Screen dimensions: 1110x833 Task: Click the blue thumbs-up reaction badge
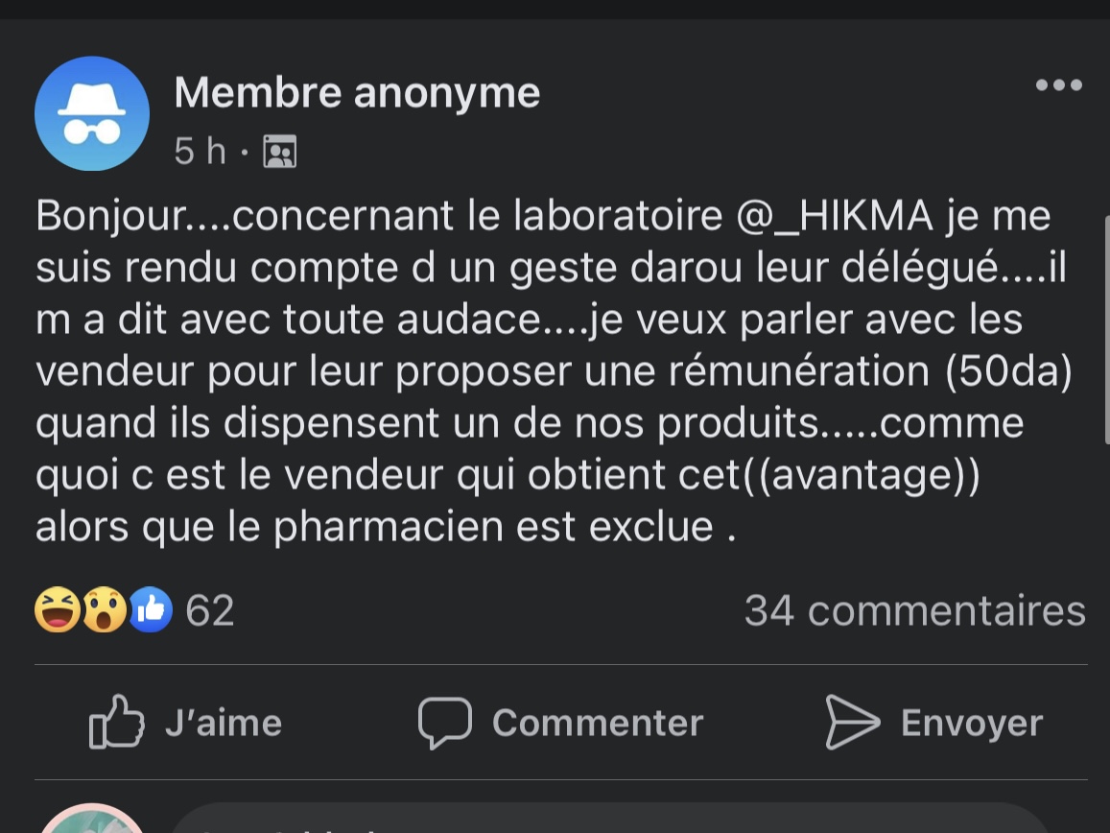click(x=151, y=610)
